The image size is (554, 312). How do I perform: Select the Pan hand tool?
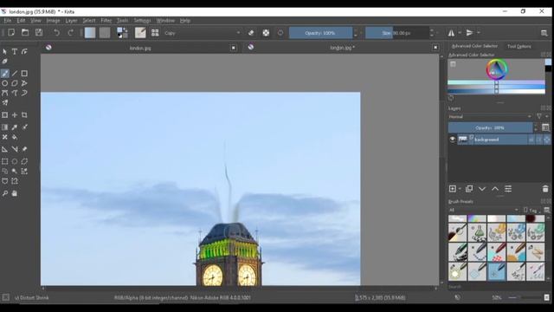[x=15, y=193]
